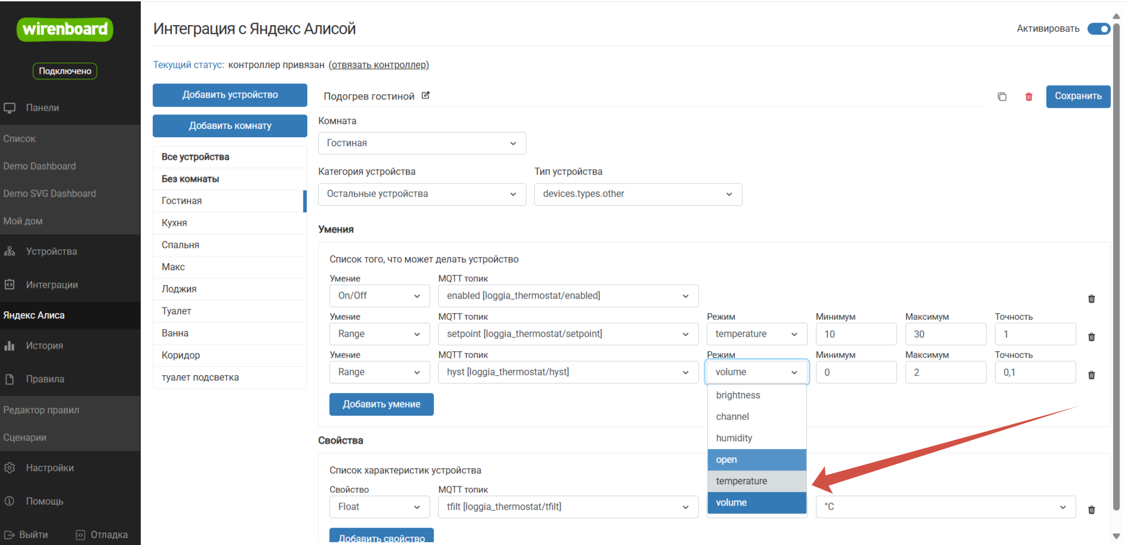This screenshot has width=1127, height=545.
Task: Click the Добавить комнату button
Action: click(230, 126)
